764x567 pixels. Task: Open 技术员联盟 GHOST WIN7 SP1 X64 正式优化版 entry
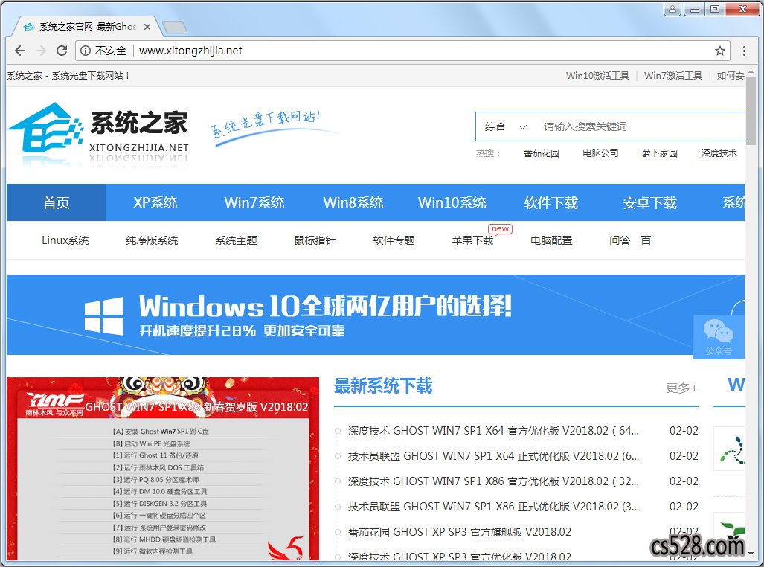(493, 456)
